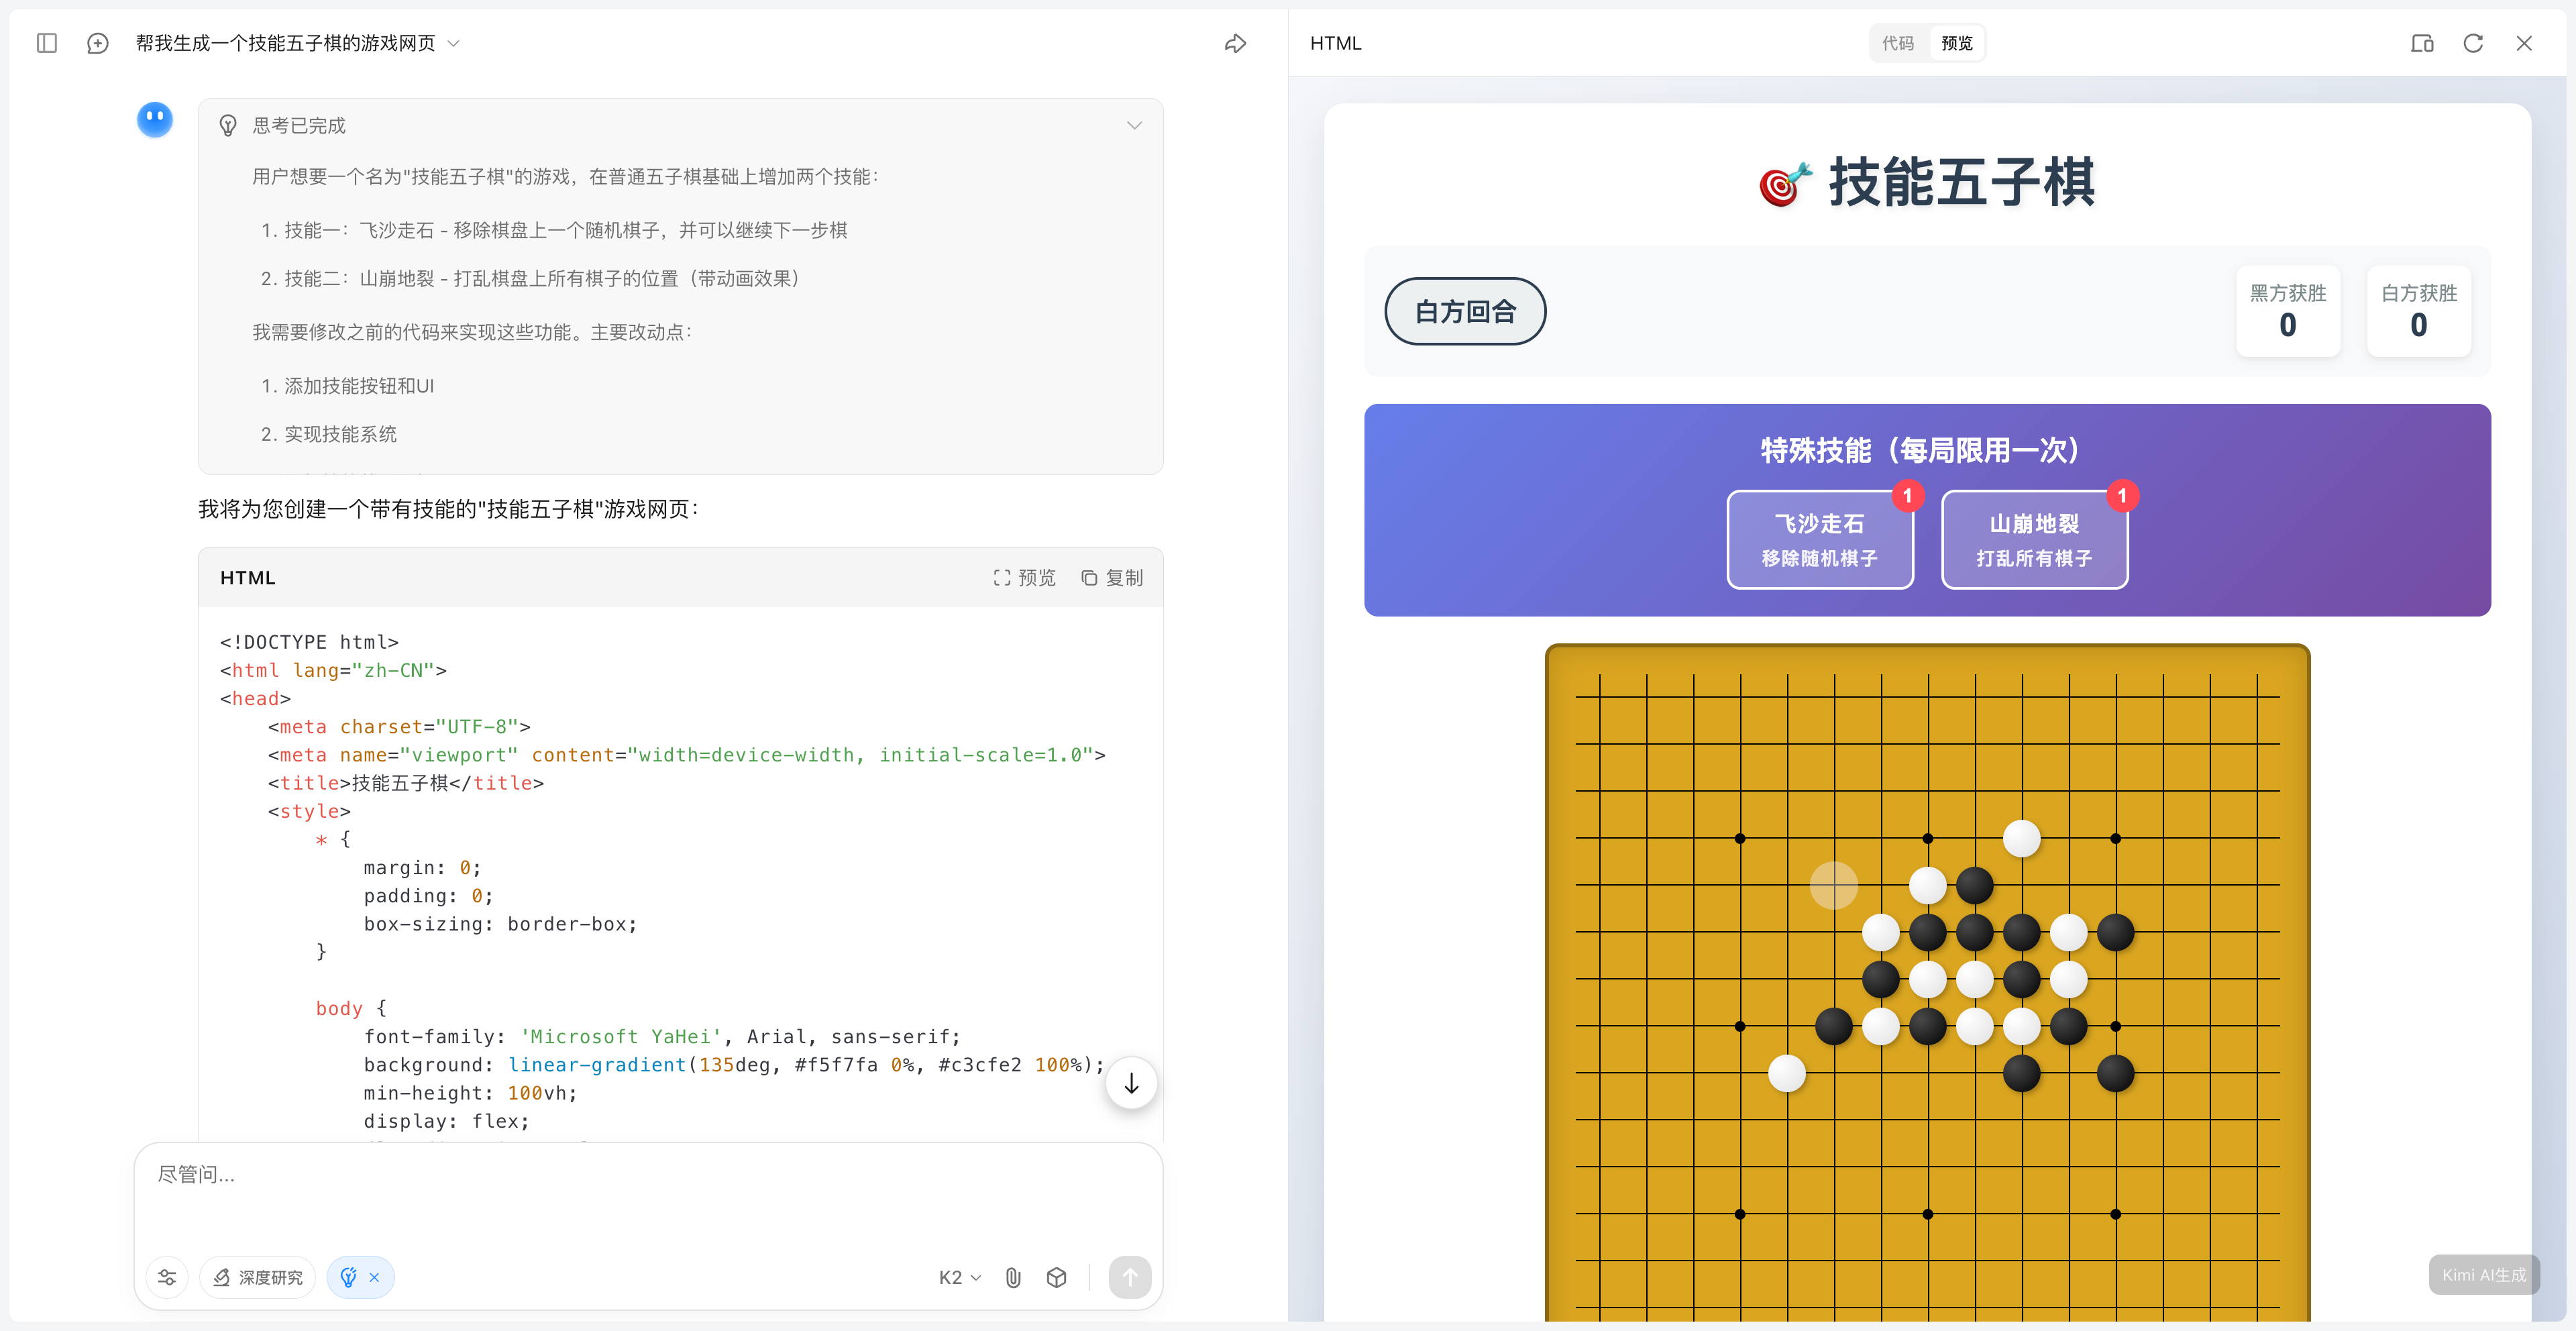Click the cube tools icon

coord(1056,1277)
